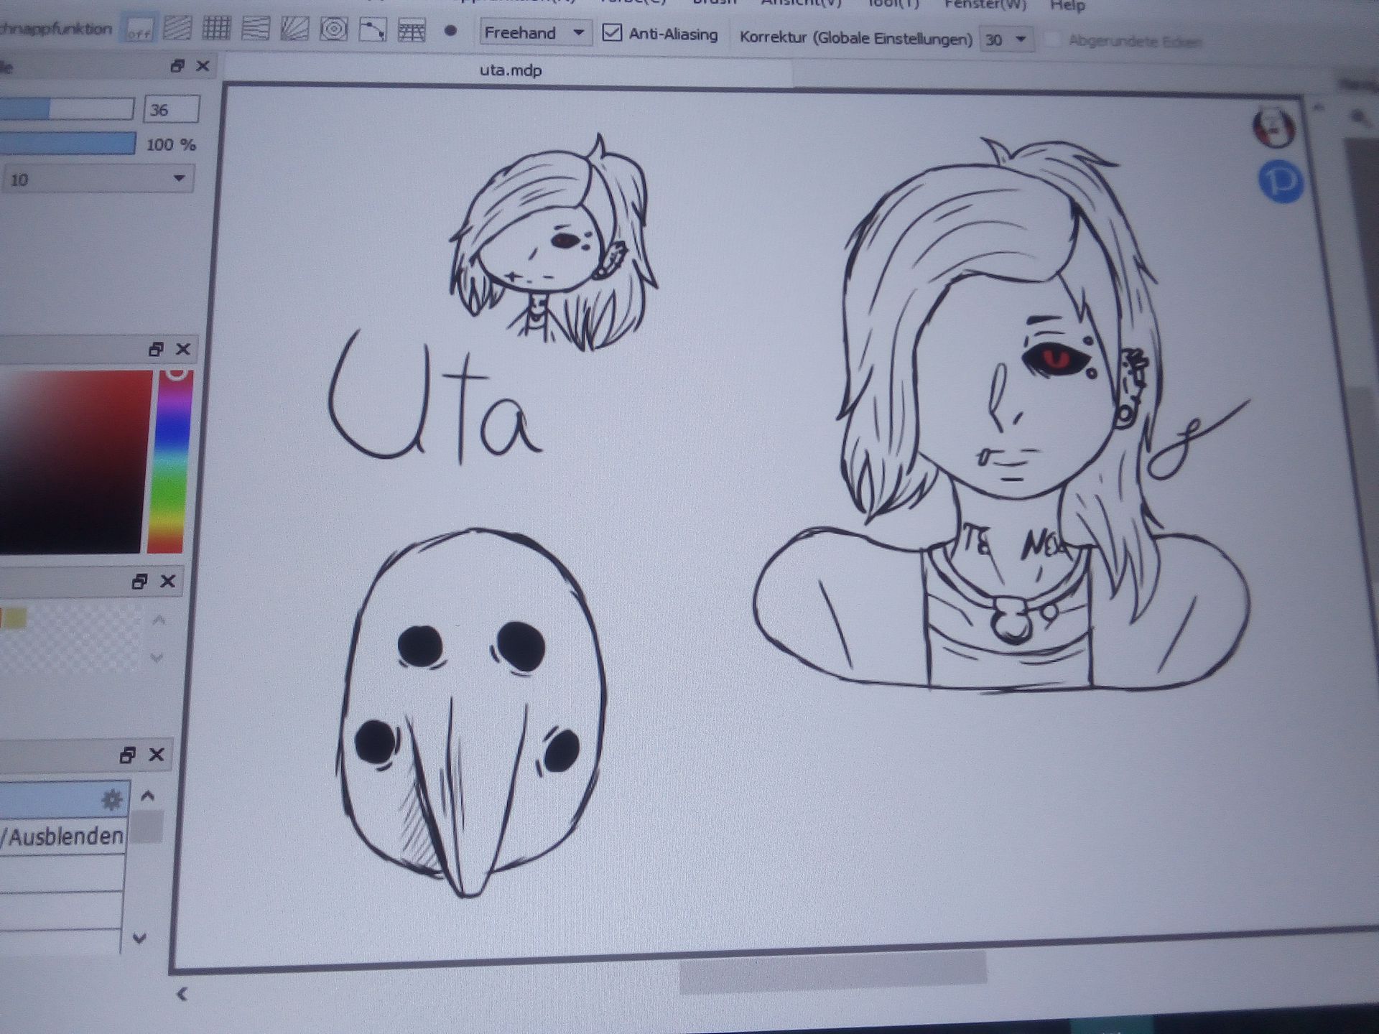
Task: Open the Fenster(W) menu
Action: coord(985,5)
